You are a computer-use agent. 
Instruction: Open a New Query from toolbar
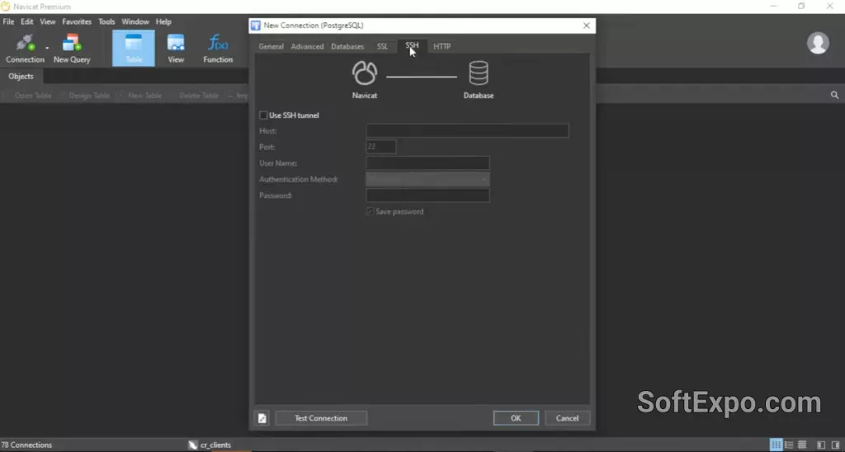tap(72, 49)
